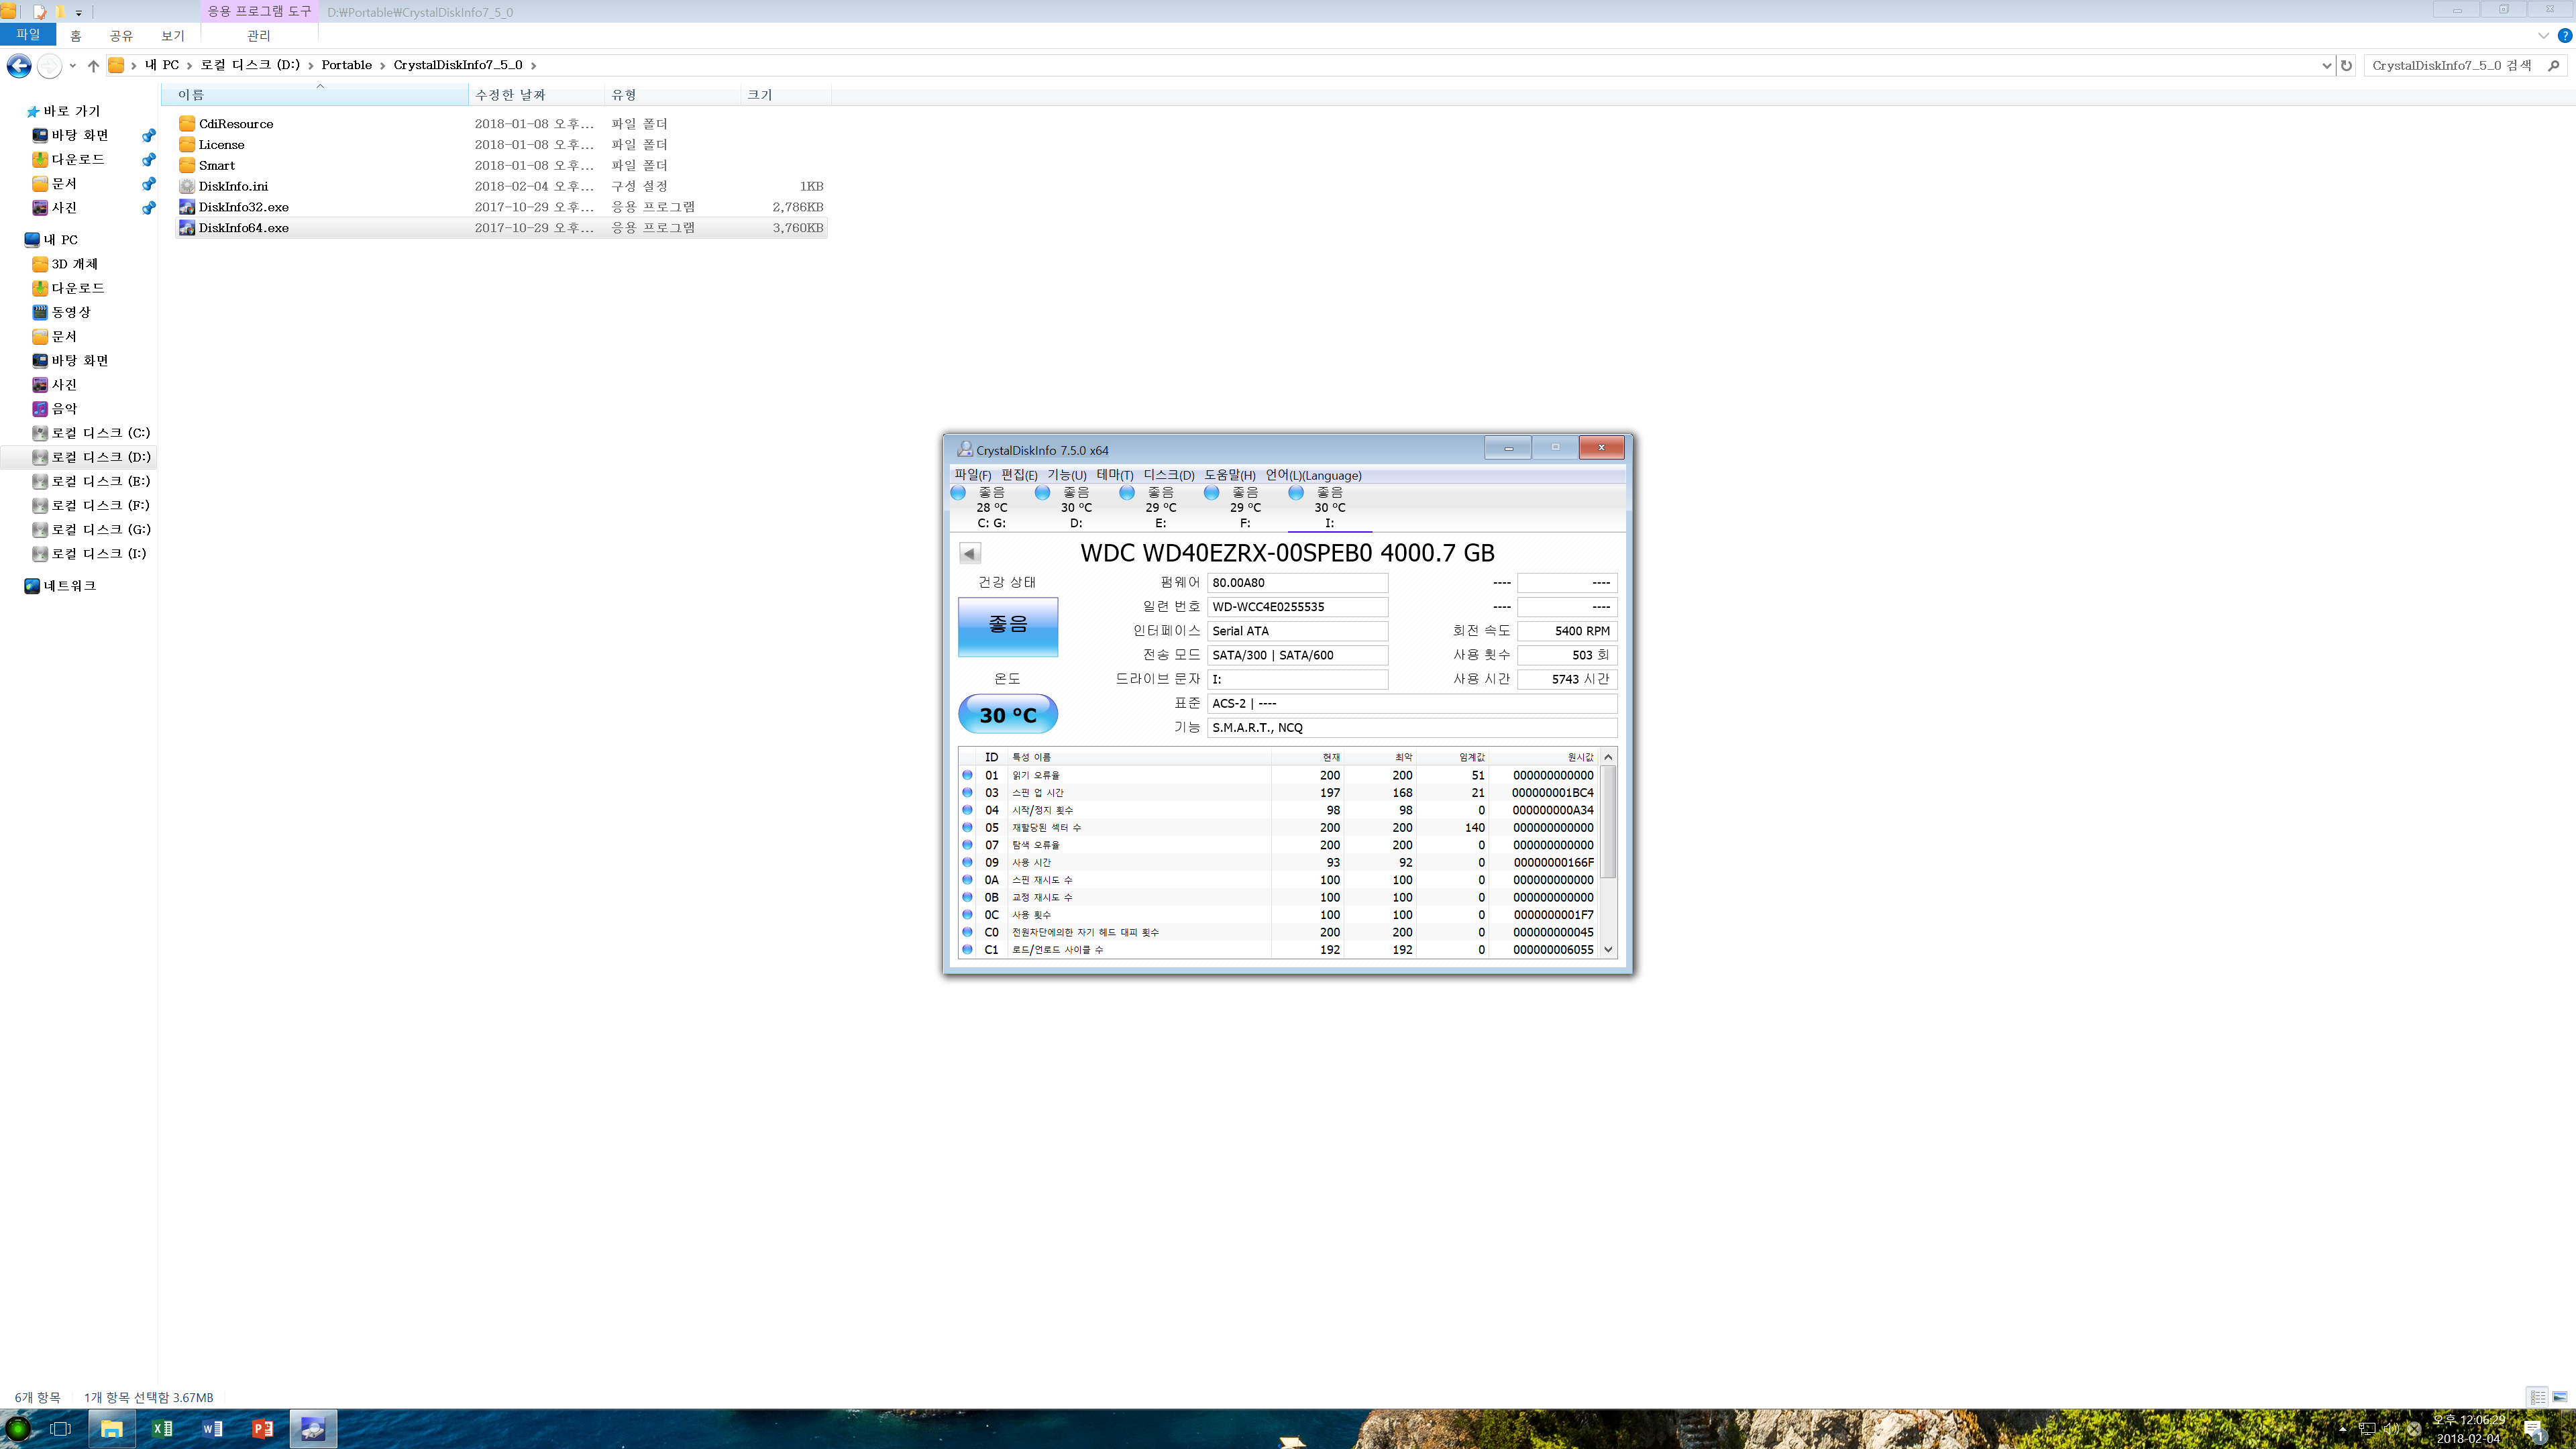Viewport: 2576px width, 1449px height.
Task: Open Excel from the taskbar
Action: (x=162, y=1429)
